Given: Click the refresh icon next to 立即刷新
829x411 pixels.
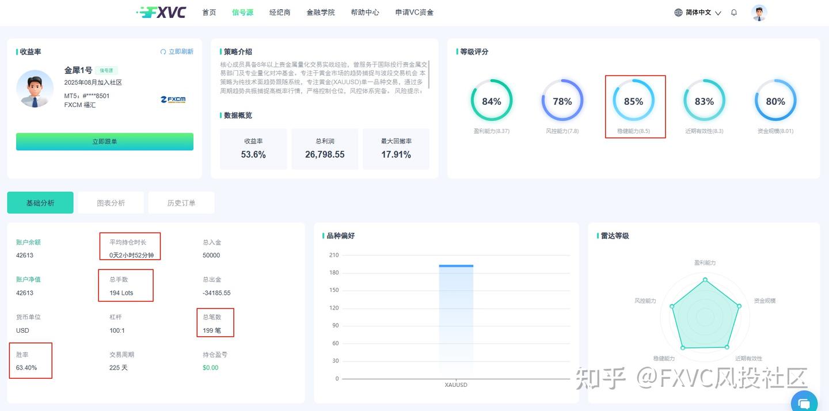Looking at the screenshot, I should click(x=162, y=51).
